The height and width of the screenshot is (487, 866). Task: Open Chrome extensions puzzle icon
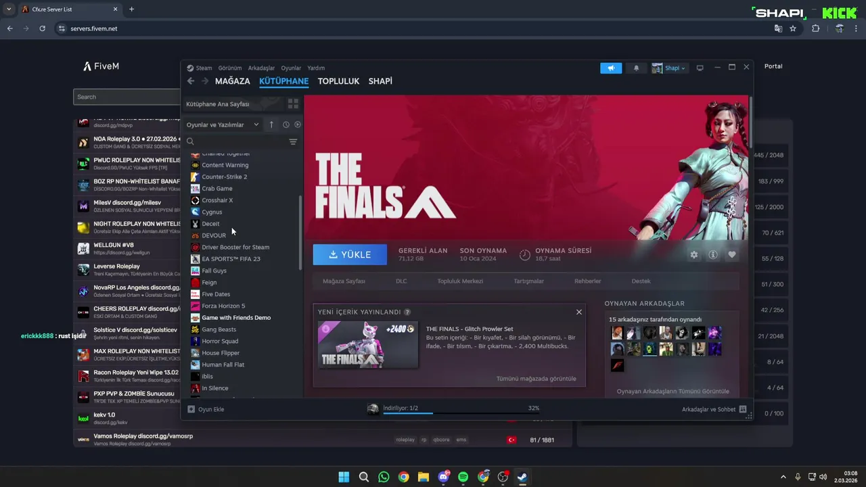(815, 28)
